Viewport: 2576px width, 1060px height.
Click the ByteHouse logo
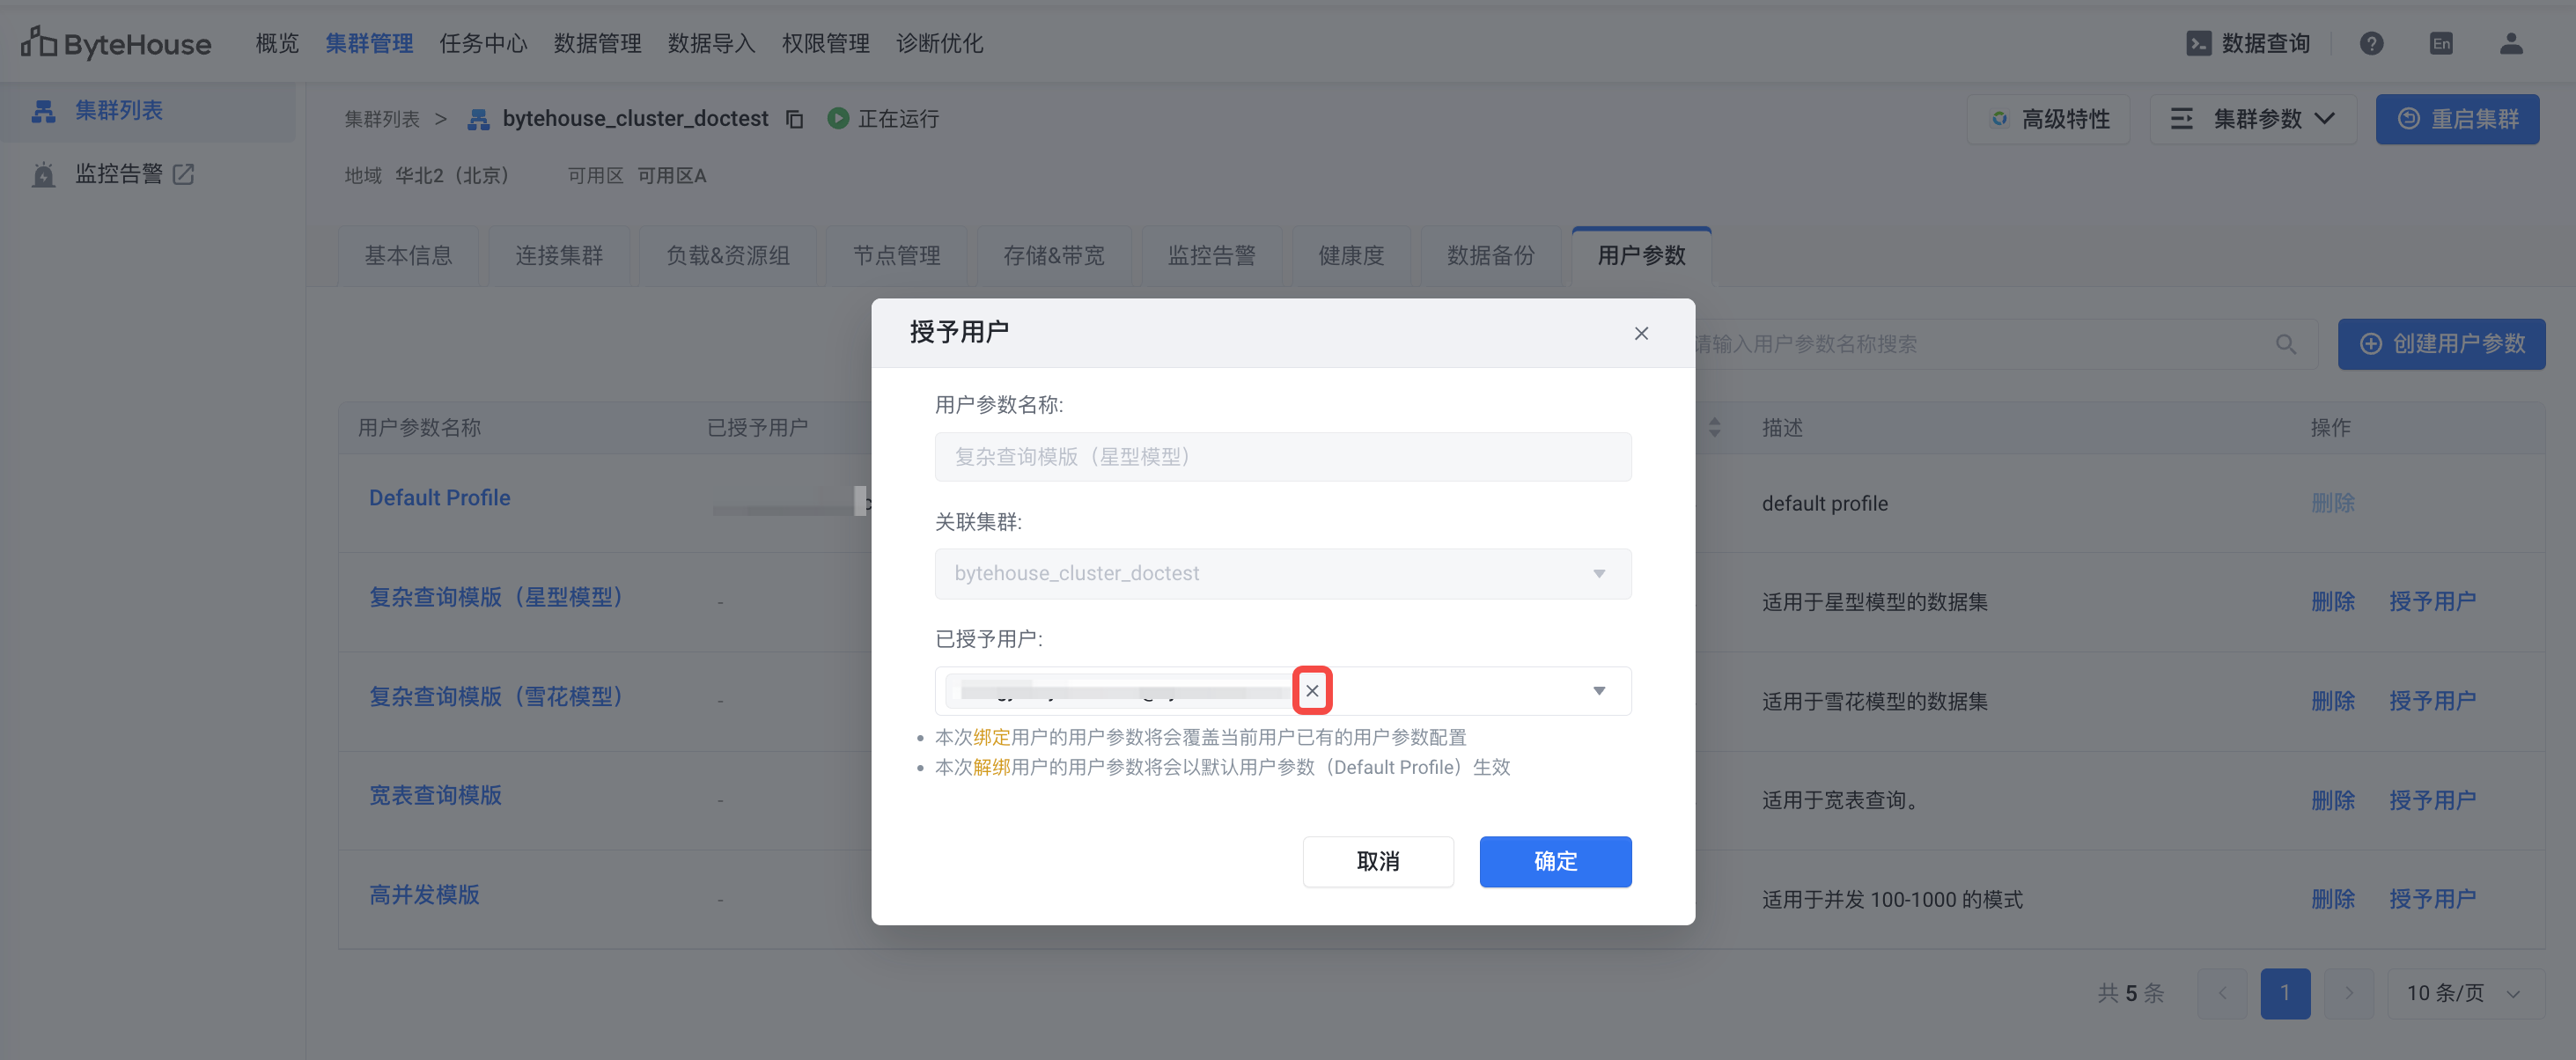(x=116, y=44)
